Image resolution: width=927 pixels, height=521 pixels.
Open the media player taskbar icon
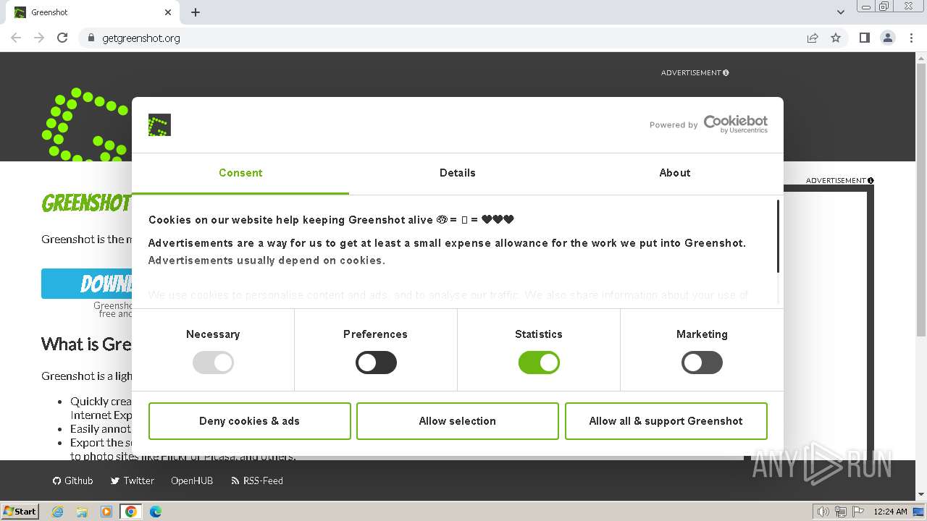(106, 512)
